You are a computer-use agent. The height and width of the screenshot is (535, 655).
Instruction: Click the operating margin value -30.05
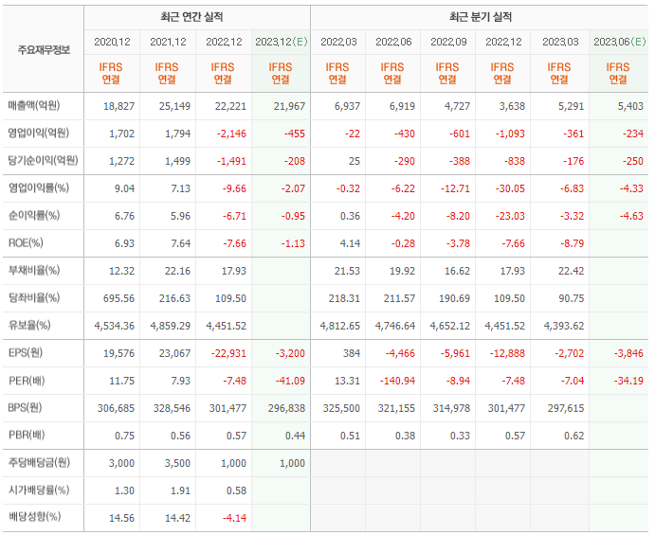tap(511, 188)
